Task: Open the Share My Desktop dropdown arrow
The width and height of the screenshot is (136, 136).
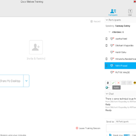Action: click(26, 81)
